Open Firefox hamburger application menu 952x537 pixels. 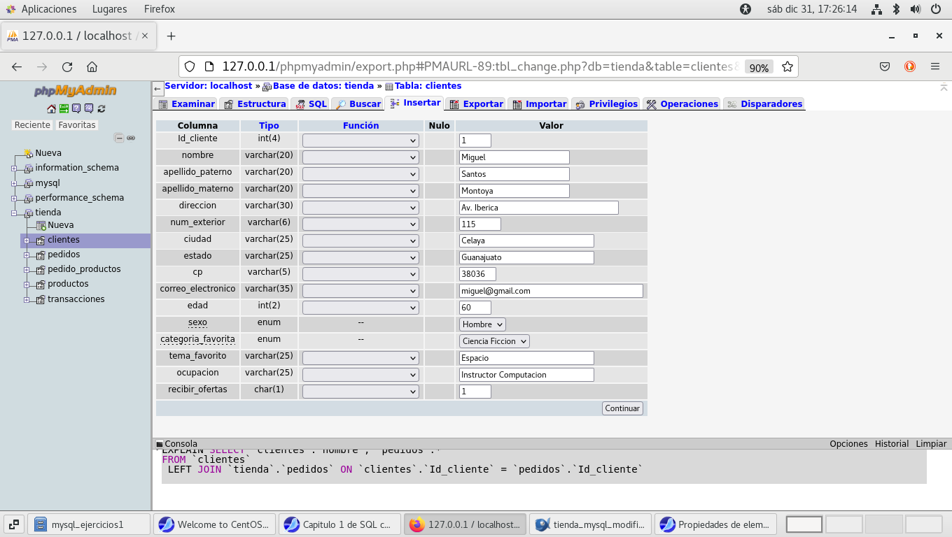pyautogui.click(x=934, y=67)
